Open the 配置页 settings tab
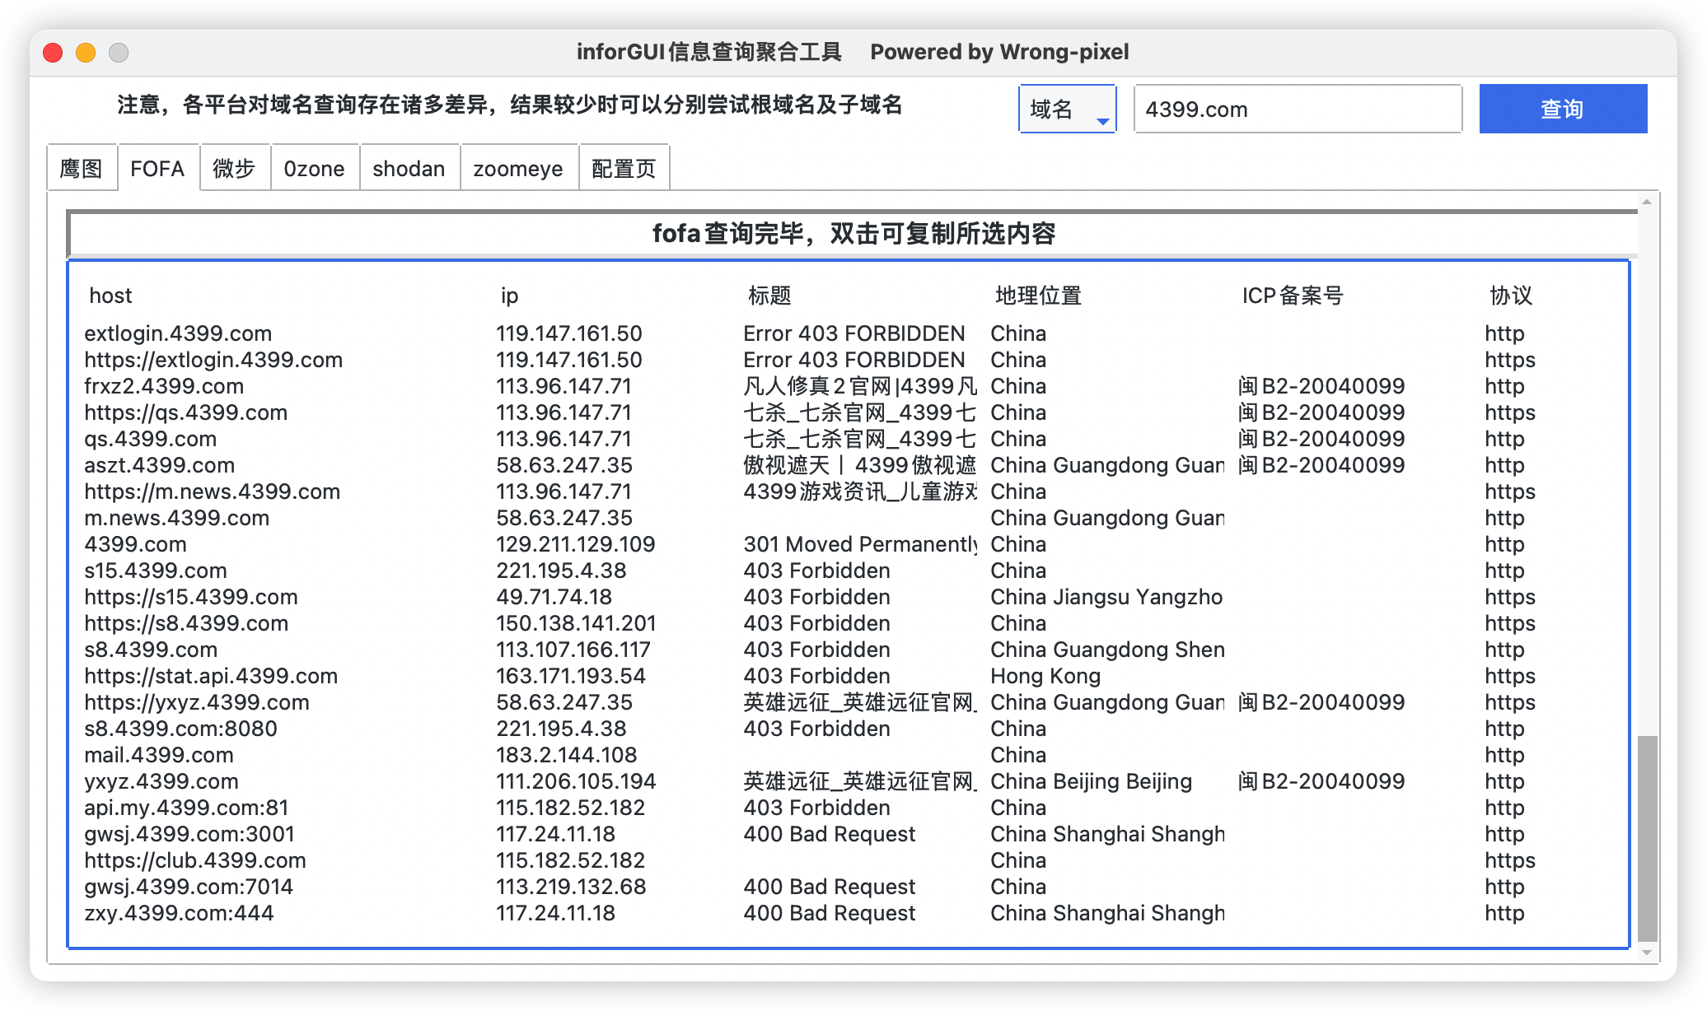 click(624, 169)
